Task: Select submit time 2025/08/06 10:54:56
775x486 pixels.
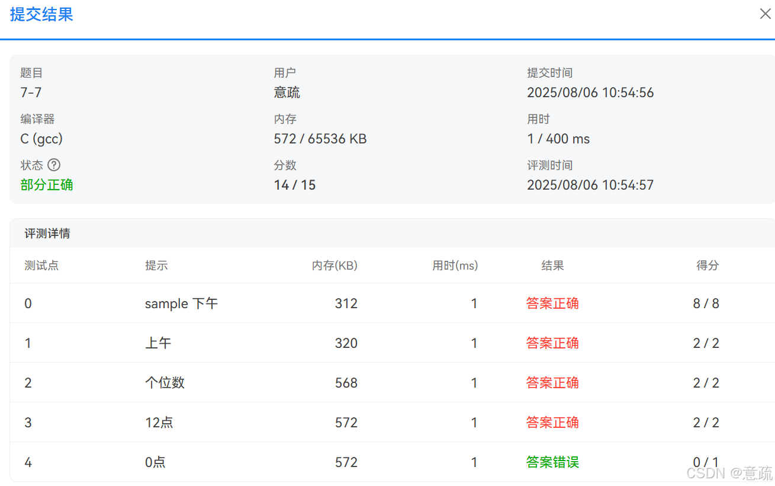Action: click(x=590, y=92)
